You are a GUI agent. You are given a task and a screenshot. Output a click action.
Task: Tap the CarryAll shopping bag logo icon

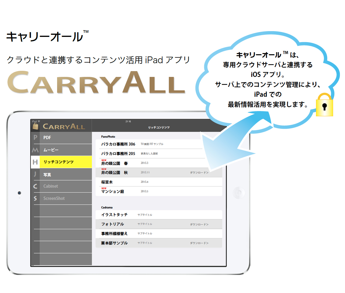click(35, 126)
